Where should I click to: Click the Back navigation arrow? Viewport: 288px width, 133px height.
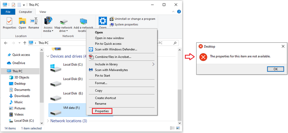tap(6, 43)
